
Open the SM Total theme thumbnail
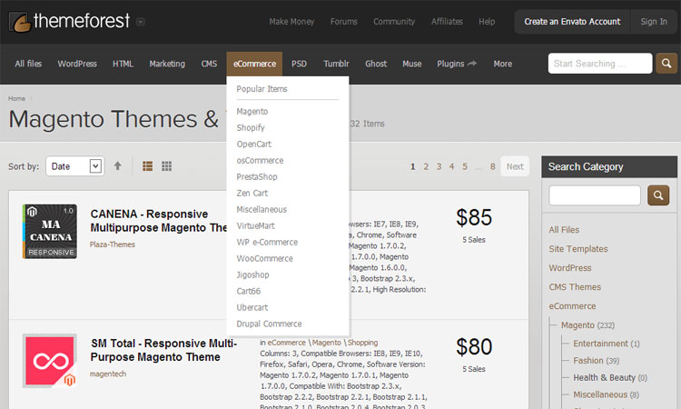[x=50, y=361]
